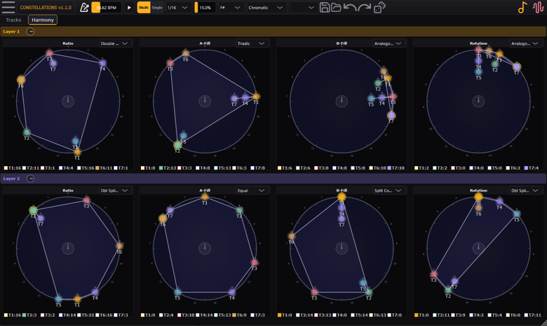This screenshot has width=547, height=326.
Task: Enable Multi mode
Action: tap(143, 7)
